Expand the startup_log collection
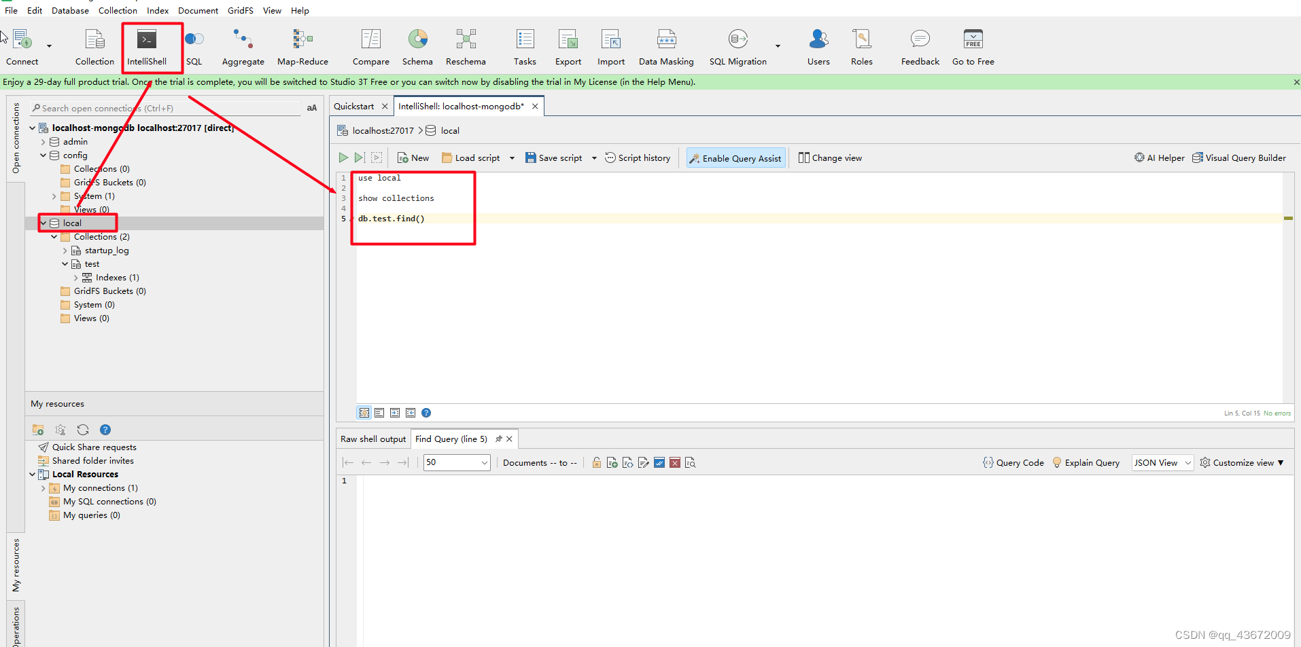The height and width of the screenshot is (647, 1301). coord(65,251)
